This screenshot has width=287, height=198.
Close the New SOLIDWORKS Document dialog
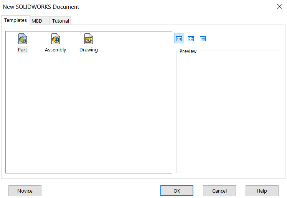click(279, 7)
